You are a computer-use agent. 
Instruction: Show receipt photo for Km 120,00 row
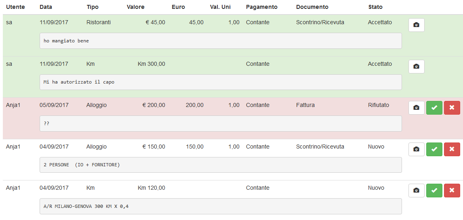pos(416,191)
